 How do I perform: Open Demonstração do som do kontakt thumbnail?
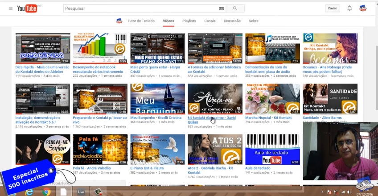(273, 49)
